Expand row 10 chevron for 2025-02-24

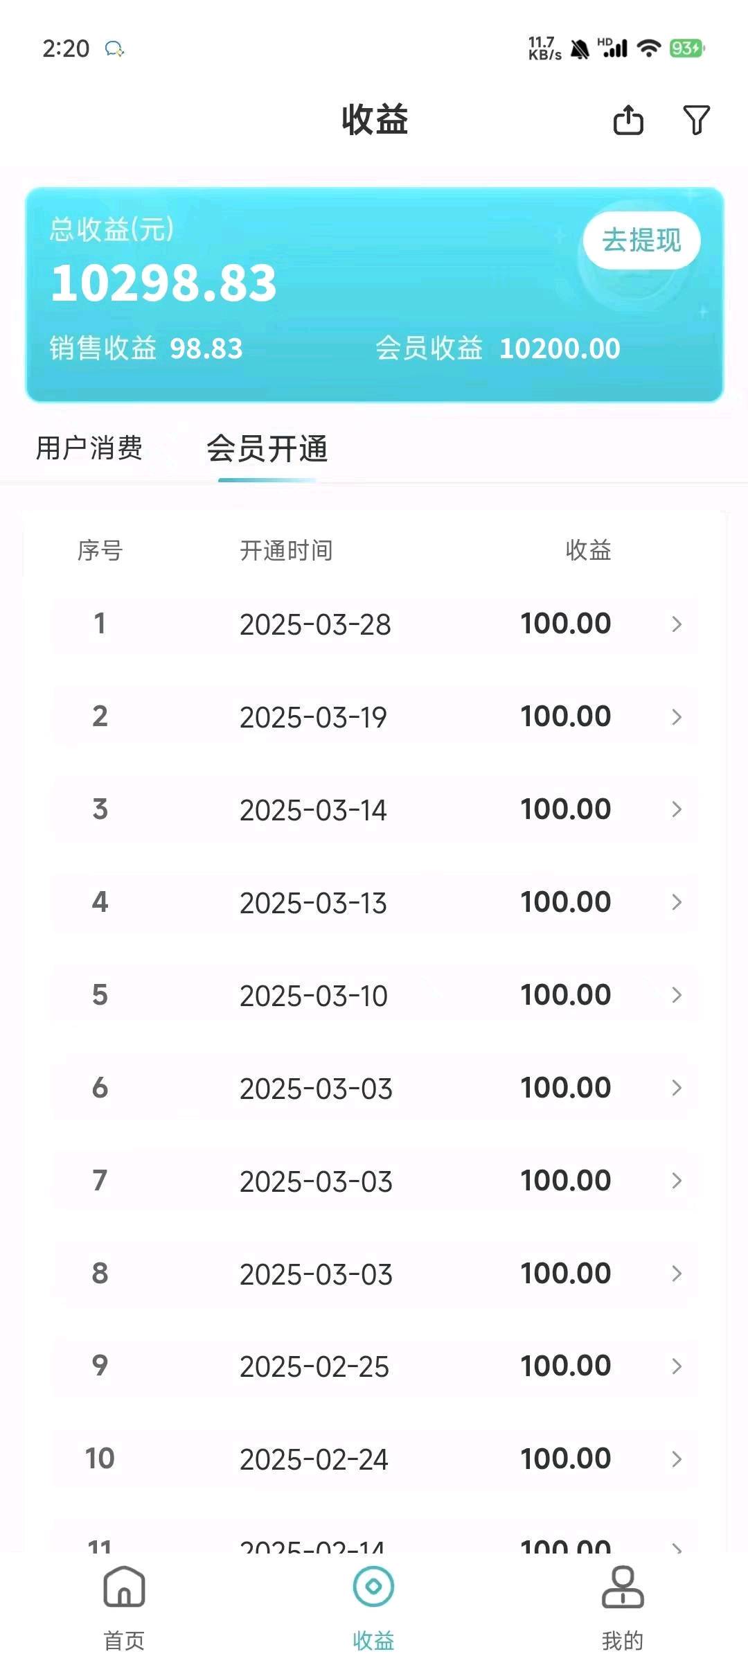coord(677,1459)
